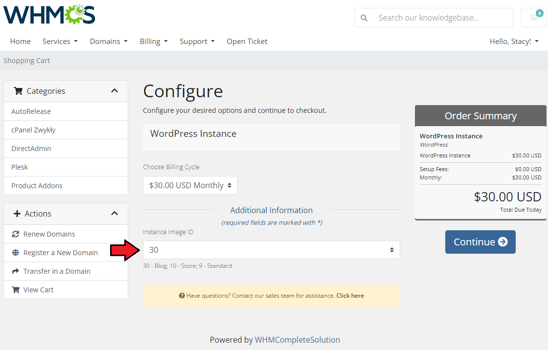Click the 'Setup Fees:' row label
The image size is (548, 350).
(x=434, y=169)
